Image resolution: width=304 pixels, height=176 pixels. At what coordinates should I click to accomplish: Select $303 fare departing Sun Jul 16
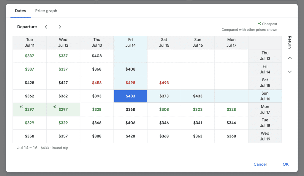197,110
